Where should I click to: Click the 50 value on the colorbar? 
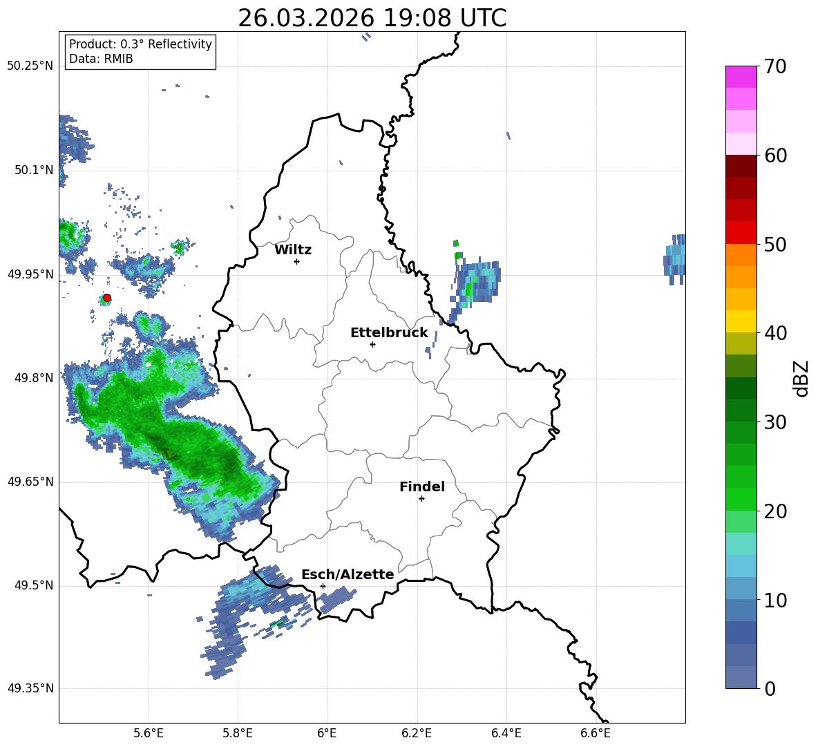coord(775,244)
